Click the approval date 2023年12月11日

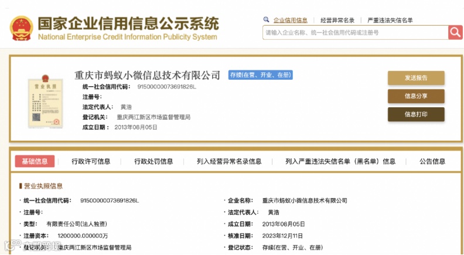click(x=282, y=236)
